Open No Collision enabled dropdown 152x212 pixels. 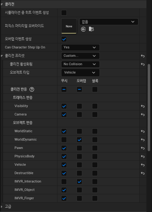(x=80, y=64)
